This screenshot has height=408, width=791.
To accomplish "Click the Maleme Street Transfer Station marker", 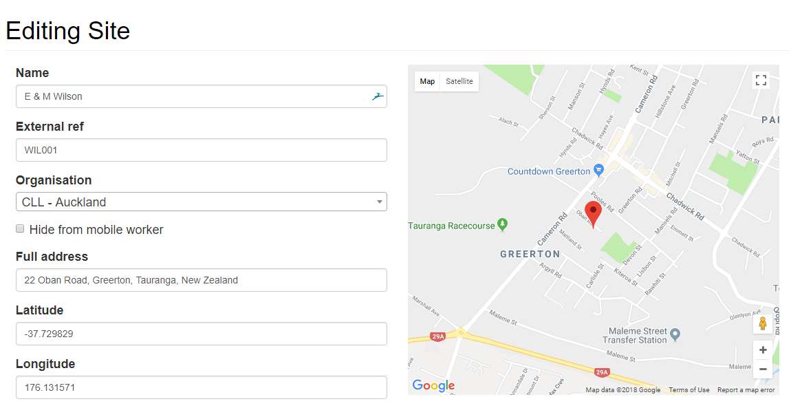I will [675, 334].
